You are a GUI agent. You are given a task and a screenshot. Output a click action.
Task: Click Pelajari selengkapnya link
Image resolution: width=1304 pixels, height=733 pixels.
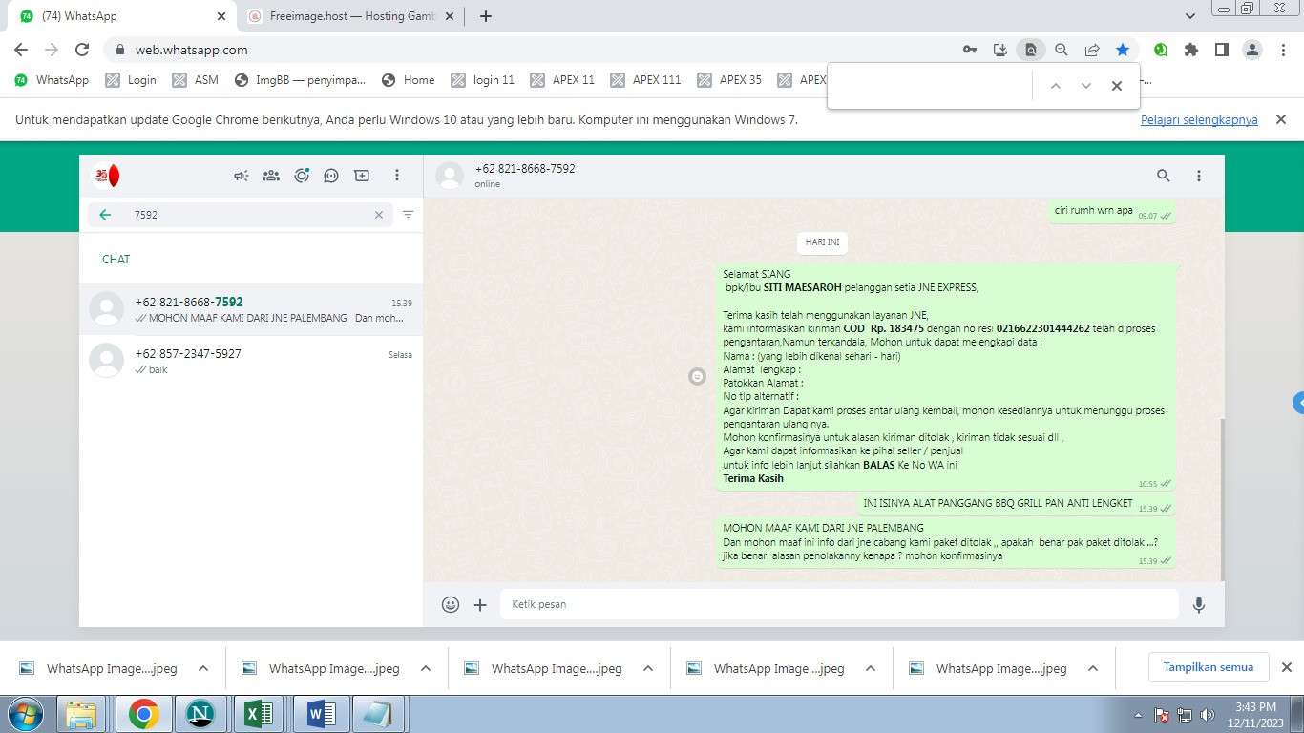click(x=1199, y=120)
